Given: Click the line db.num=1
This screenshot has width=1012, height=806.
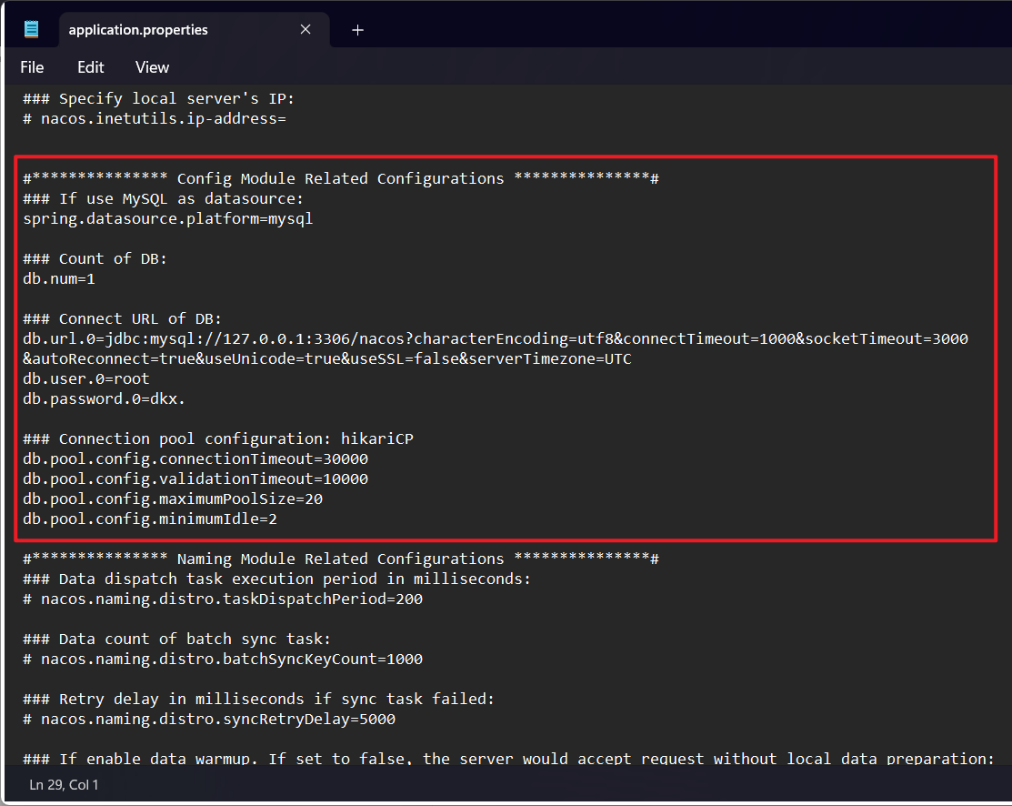Looking at the screenshot, I should click(59, 279).
